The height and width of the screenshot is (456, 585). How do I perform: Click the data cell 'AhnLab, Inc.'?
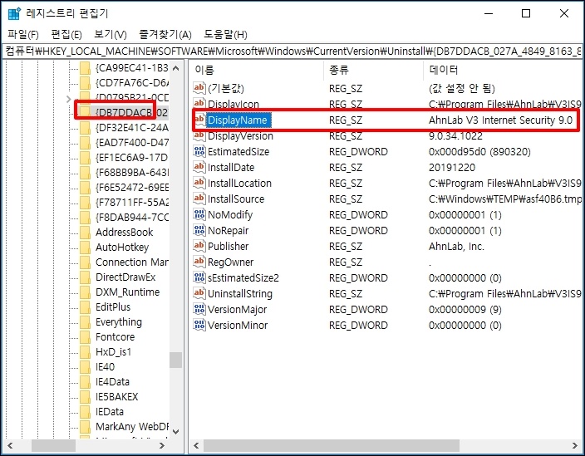click(456, 246)
